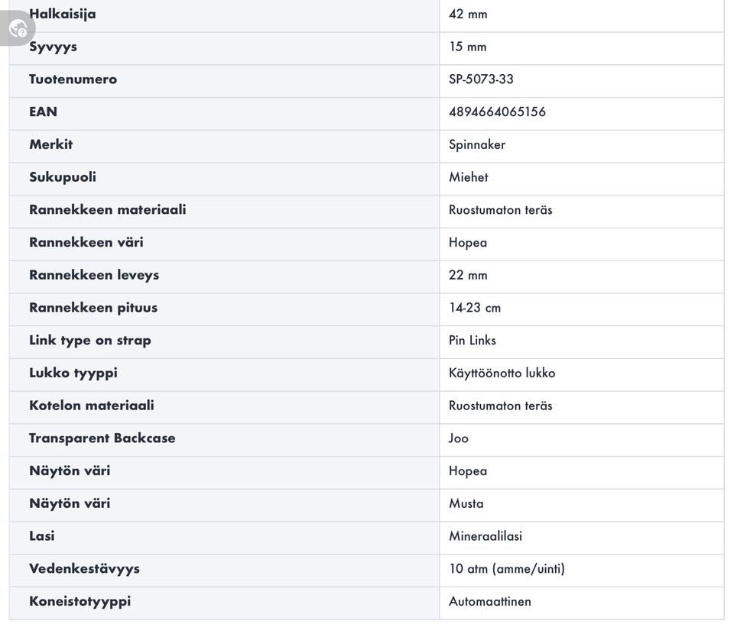Select the EAN code 4894664065156
The height and width of the screenshot is (624, 734).
[x=497, y=112]
